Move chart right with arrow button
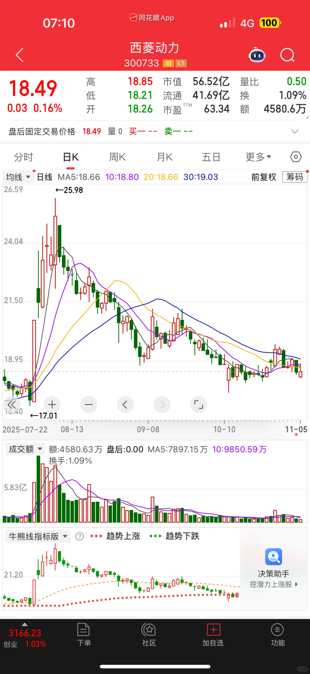Screen dimensions: 310x674 click(162, 405)
